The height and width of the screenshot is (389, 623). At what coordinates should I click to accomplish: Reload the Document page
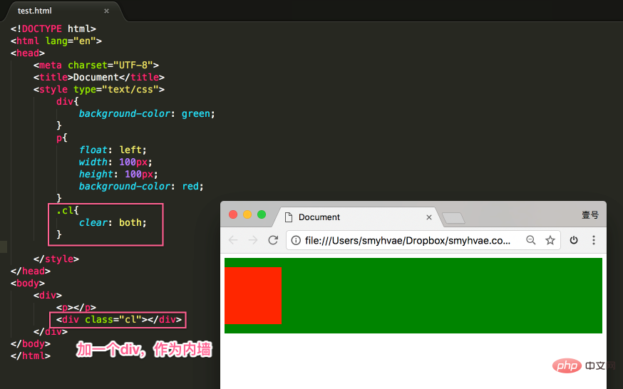pyautogui.click(x=273, y=240)
